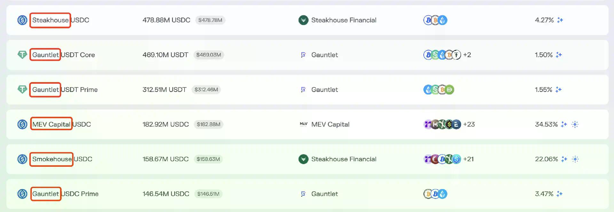Click the Tether icon beside Gauntlet USDT Core
Image resolution: width=614 pixels, height=212 pixels.
[x=22, y=55]
